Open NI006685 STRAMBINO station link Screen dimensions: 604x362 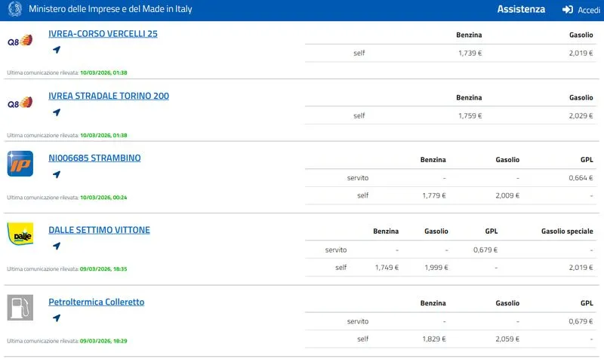(x=94, y=158)
